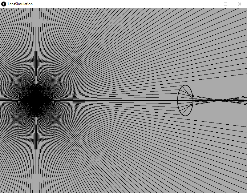Close the LensSimulation window
The height and width of the screenshot is (193, 247).
(239, 4)
